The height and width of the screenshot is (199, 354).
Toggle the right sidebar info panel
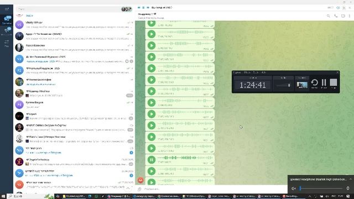pos(343,16)
